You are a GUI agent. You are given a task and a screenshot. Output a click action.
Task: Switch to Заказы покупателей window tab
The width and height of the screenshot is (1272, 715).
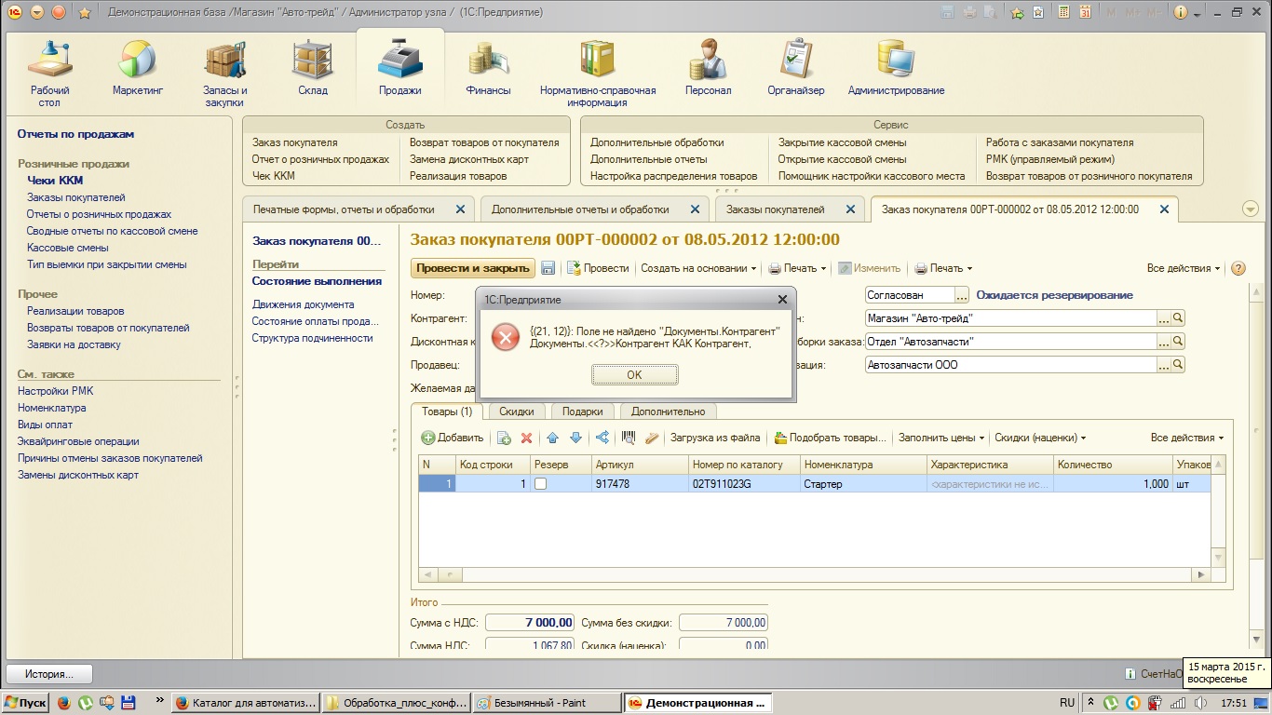point(776,209)
